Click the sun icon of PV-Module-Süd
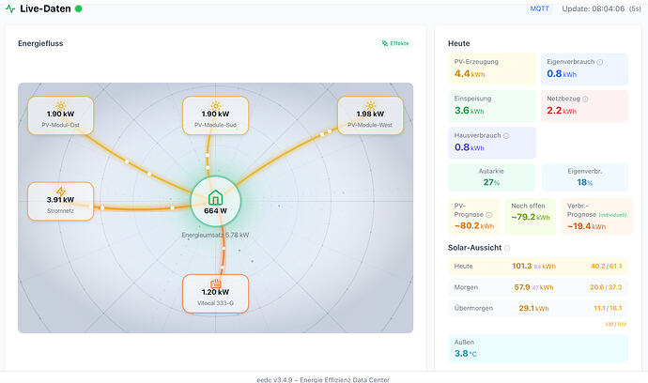This screenshot has width=648, height=383. [x=216, y=105]
